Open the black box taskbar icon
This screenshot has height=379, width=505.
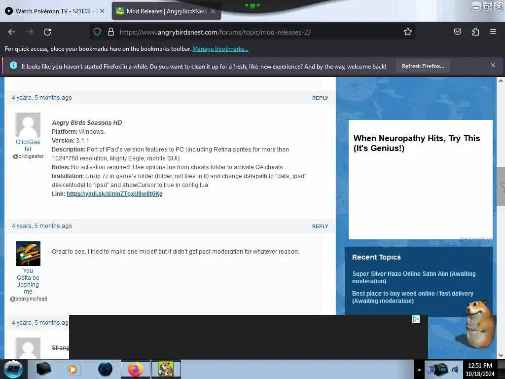tap(43, 369)
